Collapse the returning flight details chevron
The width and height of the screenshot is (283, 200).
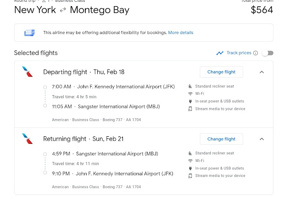click(x=262, y=139)
